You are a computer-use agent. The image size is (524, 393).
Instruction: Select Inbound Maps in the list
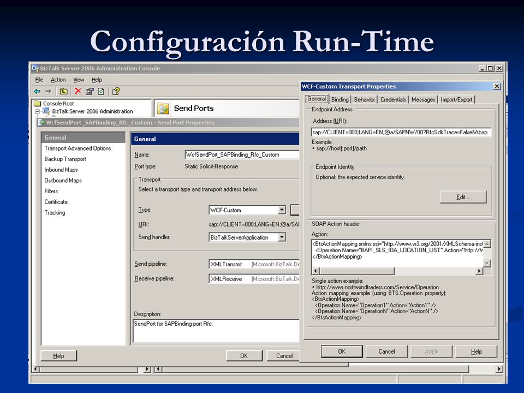click(x=61, y=170)
